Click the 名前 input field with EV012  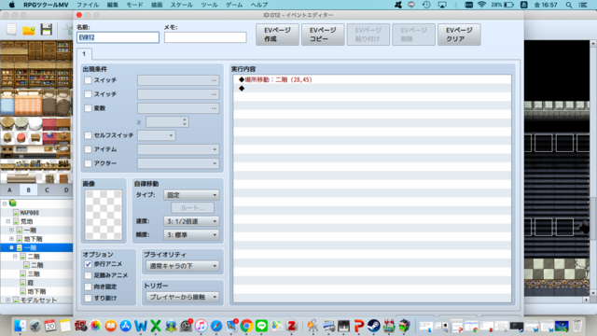pyautogui.click(x=118, y=37)
